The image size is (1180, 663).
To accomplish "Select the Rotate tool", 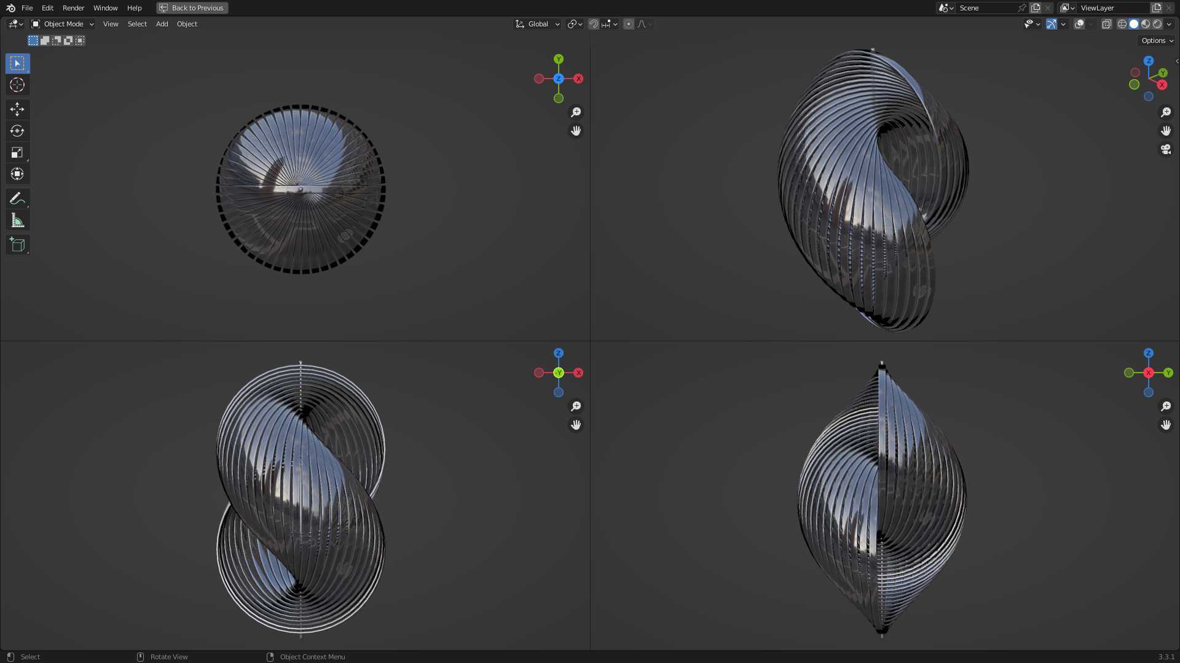I will (17, 131).
